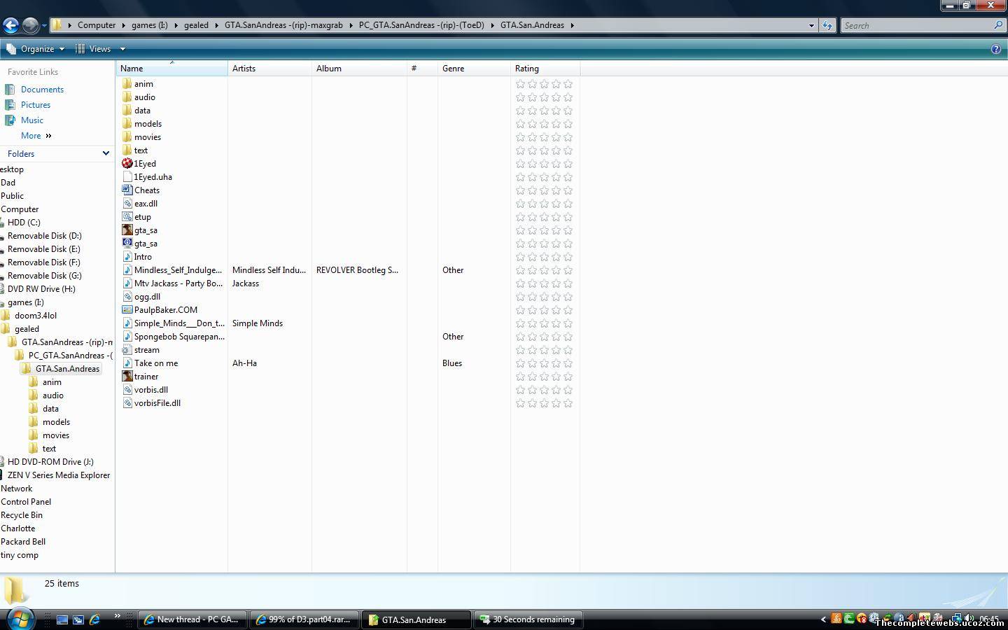Switch to 30 Seconds remaining taskbar window
This screenshot has height=630, width=1008.
(x=528, y=619)
